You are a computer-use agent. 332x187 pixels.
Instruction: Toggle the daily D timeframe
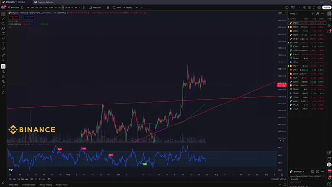tap(66, 8)
